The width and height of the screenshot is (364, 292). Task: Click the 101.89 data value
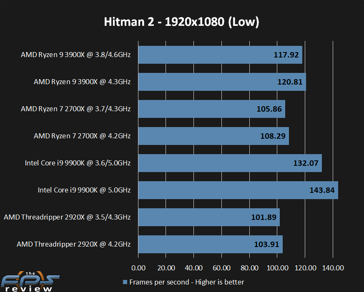click(x=264, y=217)
